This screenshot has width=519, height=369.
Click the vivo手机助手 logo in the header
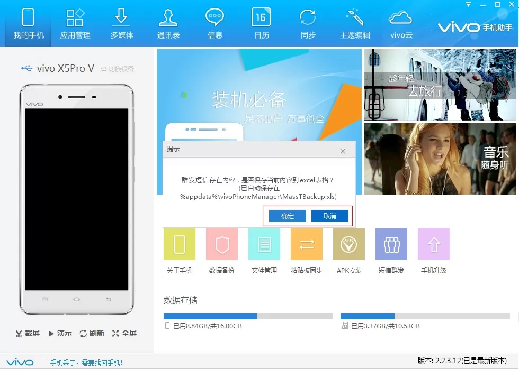click(x=476, y=27)
